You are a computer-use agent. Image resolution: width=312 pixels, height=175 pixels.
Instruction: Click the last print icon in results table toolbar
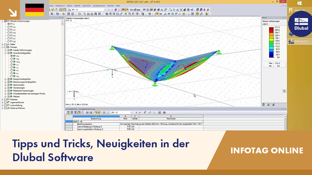click(x=164, y=112)
